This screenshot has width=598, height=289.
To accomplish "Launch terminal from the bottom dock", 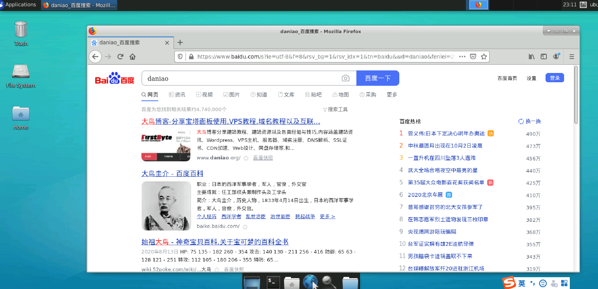I will coord(273,282).
